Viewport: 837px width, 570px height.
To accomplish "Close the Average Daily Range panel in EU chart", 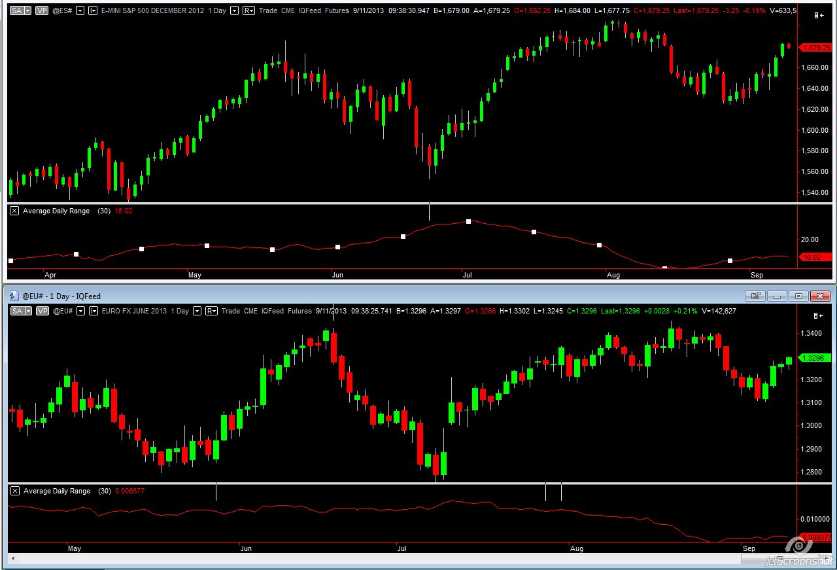I will 14,491.
